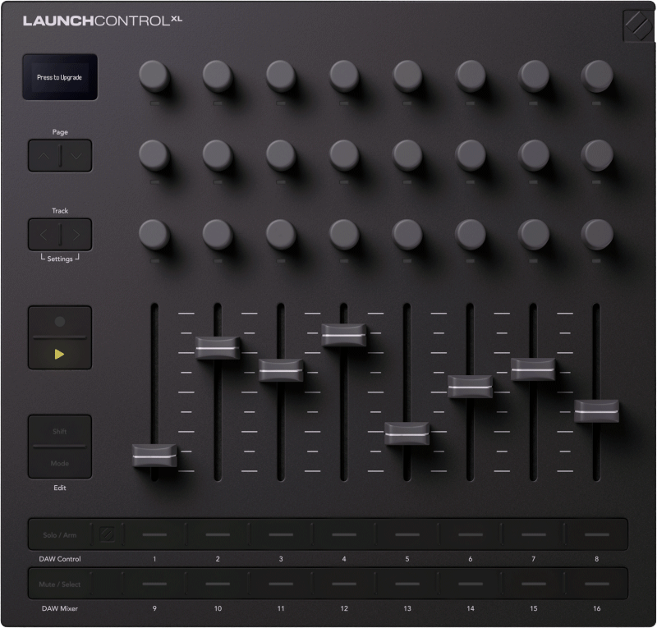Viewport: 657px width, 628px height.
Task: Click the Track left arrow
Action: pos(44,235)
